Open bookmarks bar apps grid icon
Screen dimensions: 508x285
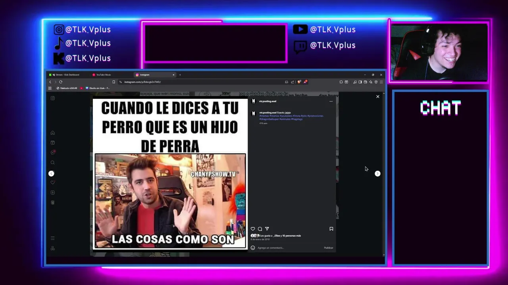[x=50, y=88]
